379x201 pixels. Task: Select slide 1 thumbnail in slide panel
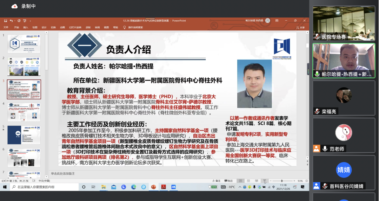coord(24,44)
